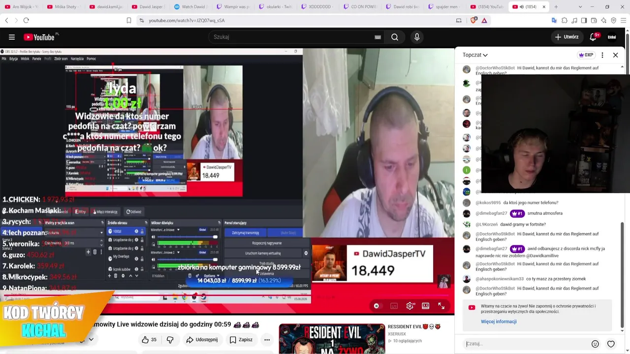630x354 pixels.
Task: Open the chat emoji picker
Action: point(595,344)
